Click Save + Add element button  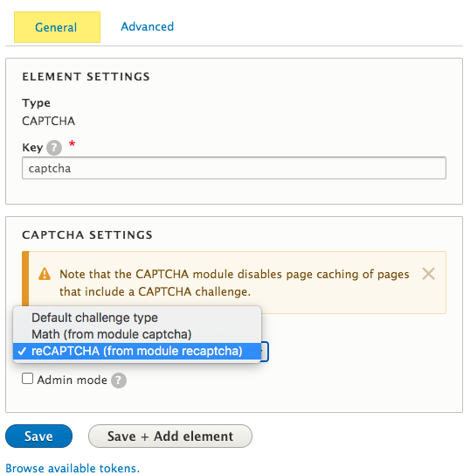[170, 437]
